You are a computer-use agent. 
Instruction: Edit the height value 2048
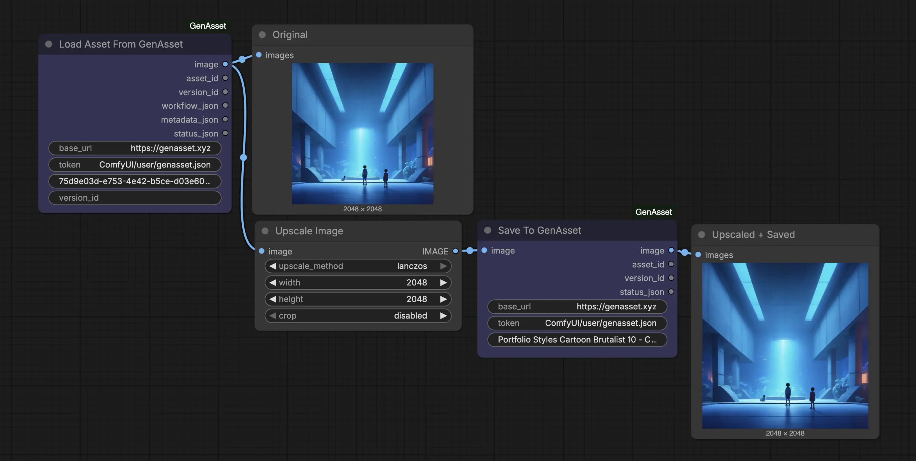click(x=416, y=299)
